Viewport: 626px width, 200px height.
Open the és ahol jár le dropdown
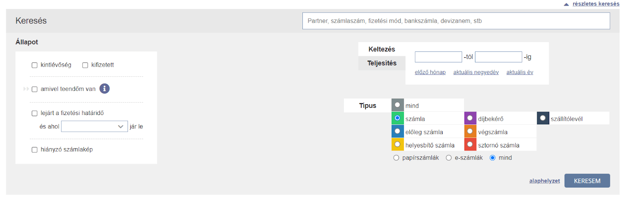[94, 126]
